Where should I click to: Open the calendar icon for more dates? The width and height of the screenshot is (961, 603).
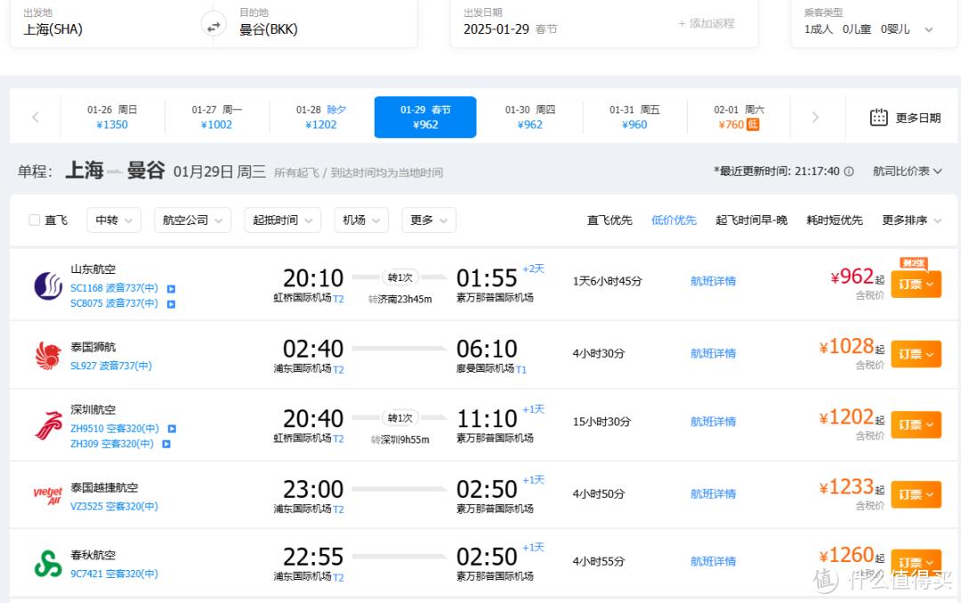coord(878,117)
